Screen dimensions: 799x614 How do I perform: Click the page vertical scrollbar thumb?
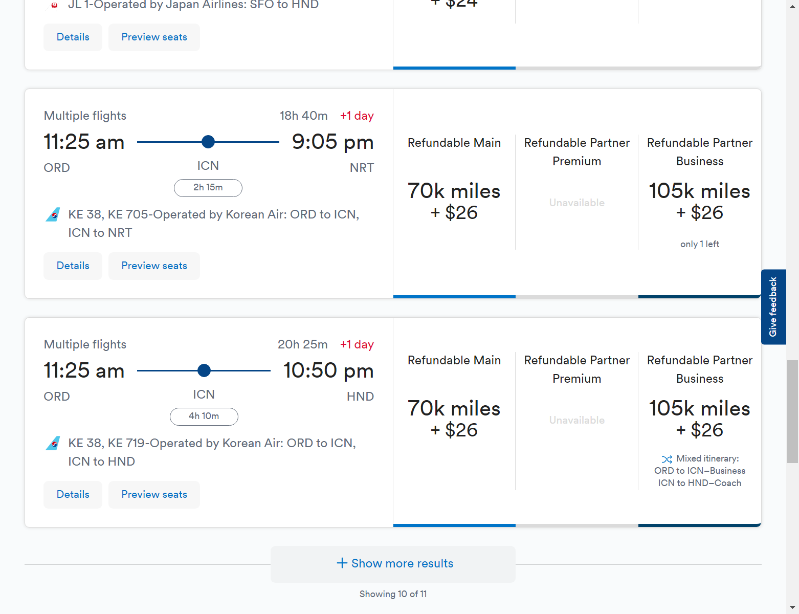click(792, 411)
